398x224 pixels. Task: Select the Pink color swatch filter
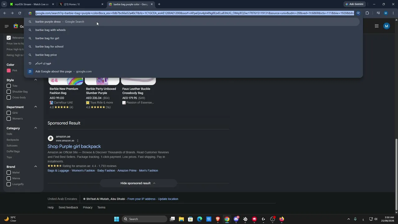[x=9, y=71]
